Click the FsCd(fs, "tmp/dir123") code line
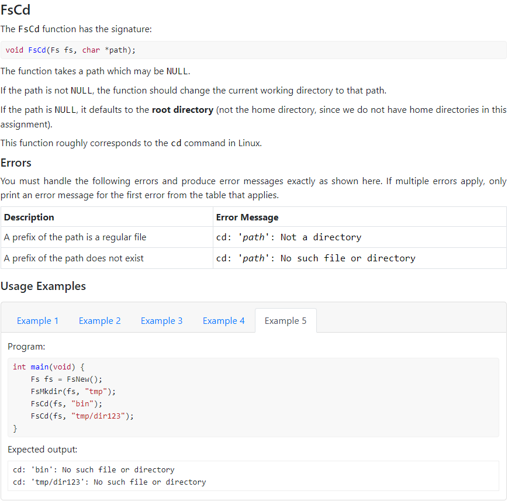Viewport: 508px width, 501px height. (x=82, y=416)
